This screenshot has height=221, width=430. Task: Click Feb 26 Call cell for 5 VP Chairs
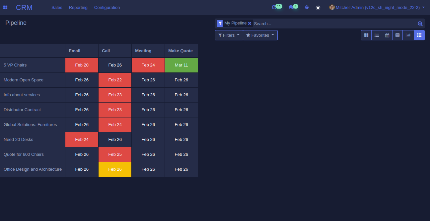pos(115,65)
